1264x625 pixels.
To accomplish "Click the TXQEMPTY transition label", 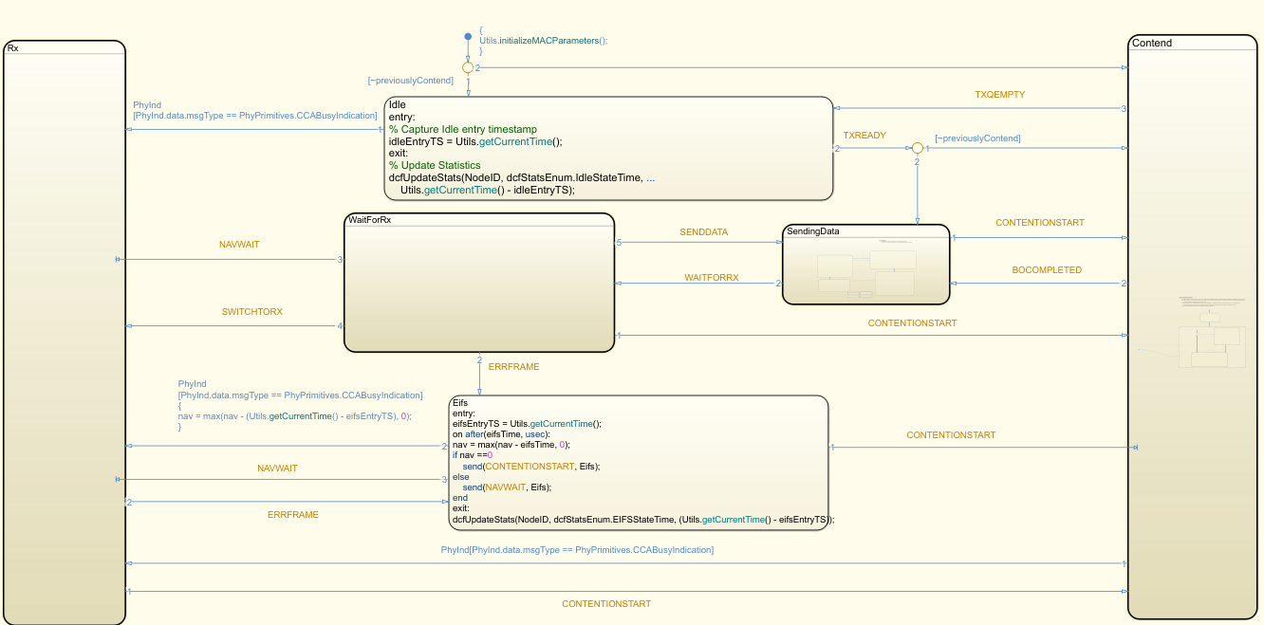I will tap(999, 95).
